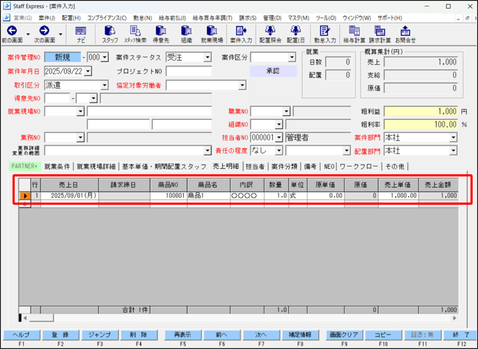478x349 pixels.
Task: Click the 得意先 toolbar icon
Action: pyautogui.click(x=161, y=31)
